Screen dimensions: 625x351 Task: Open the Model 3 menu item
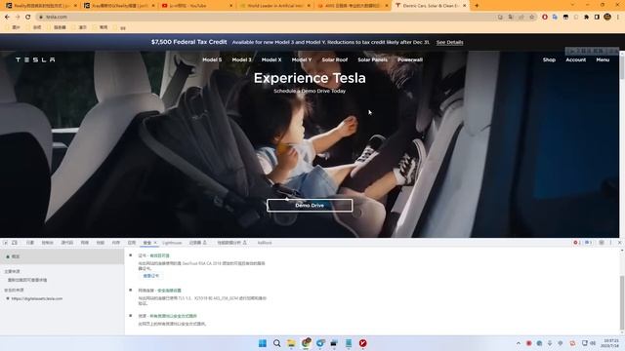pos(241,59)
